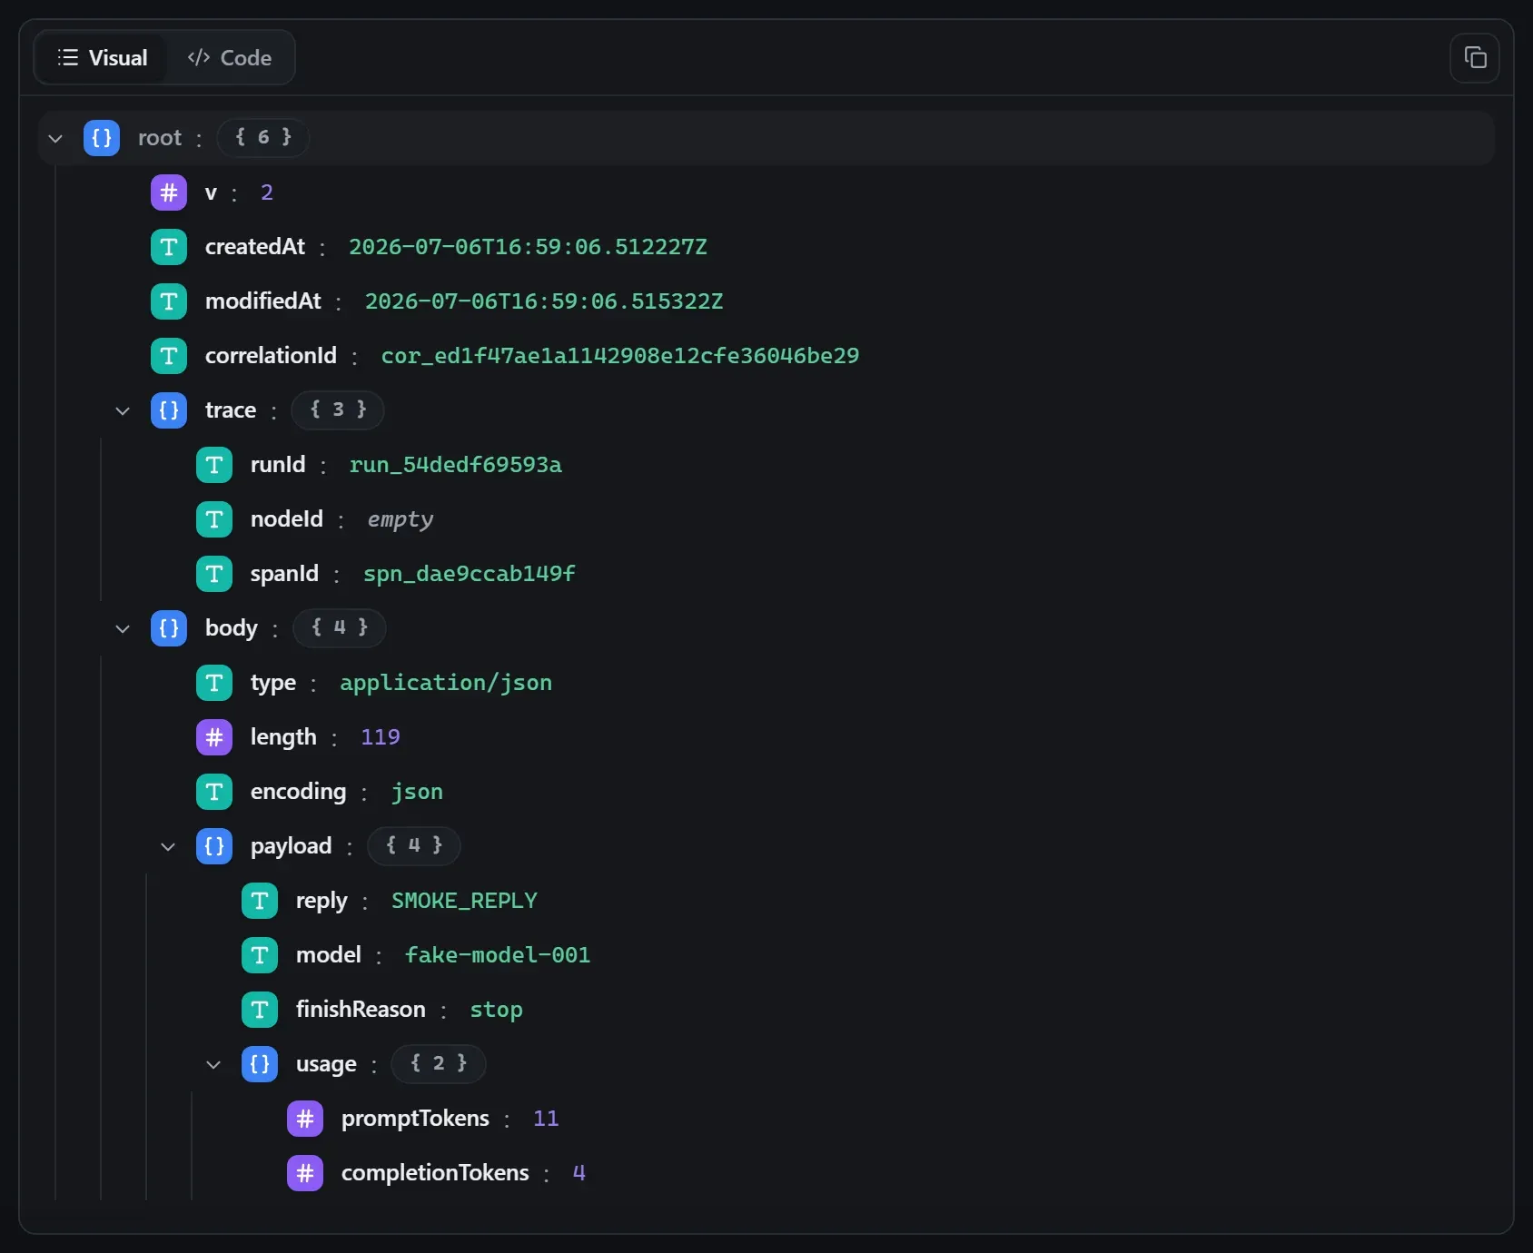This screenshot has width=1533, height=1253.
Task: Click the model value fake-model-001
Action: (x=498, y=955)
